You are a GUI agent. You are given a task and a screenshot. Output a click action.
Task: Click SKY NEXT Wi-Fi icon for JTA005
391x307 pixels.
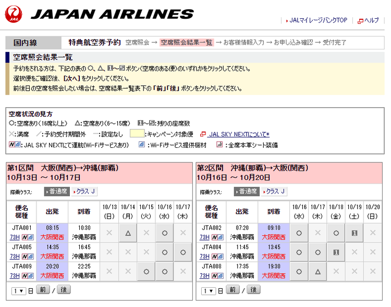(28, 257)
